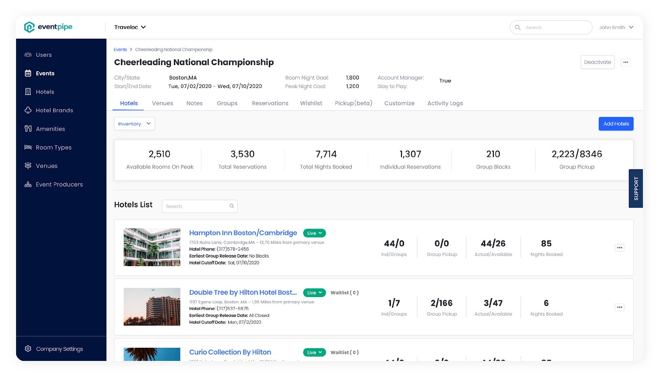Open Company Settings gear icon
This screenshot has height=377, width=659.
(28, 349)
